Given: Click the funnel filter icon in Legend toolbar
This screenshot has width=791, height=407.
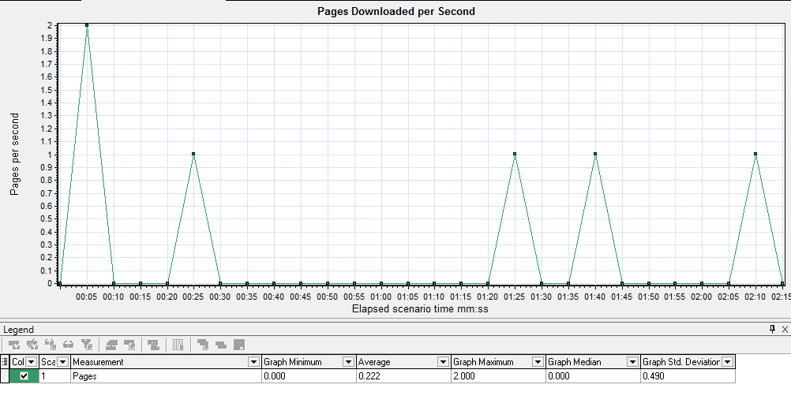Looking at the screenshot, I should click(88, 345).
